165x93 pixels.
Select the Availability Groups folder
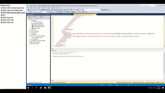coord(38,37)
